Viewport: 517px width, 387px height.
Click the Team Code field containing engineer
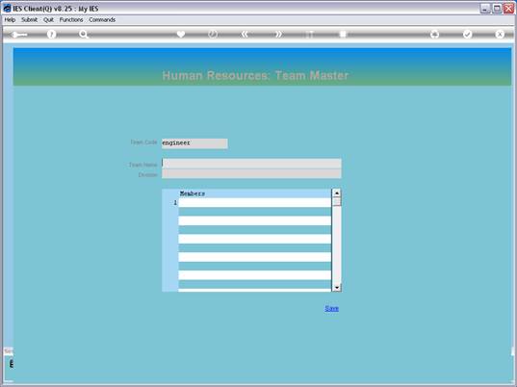[x=194, y=143]
